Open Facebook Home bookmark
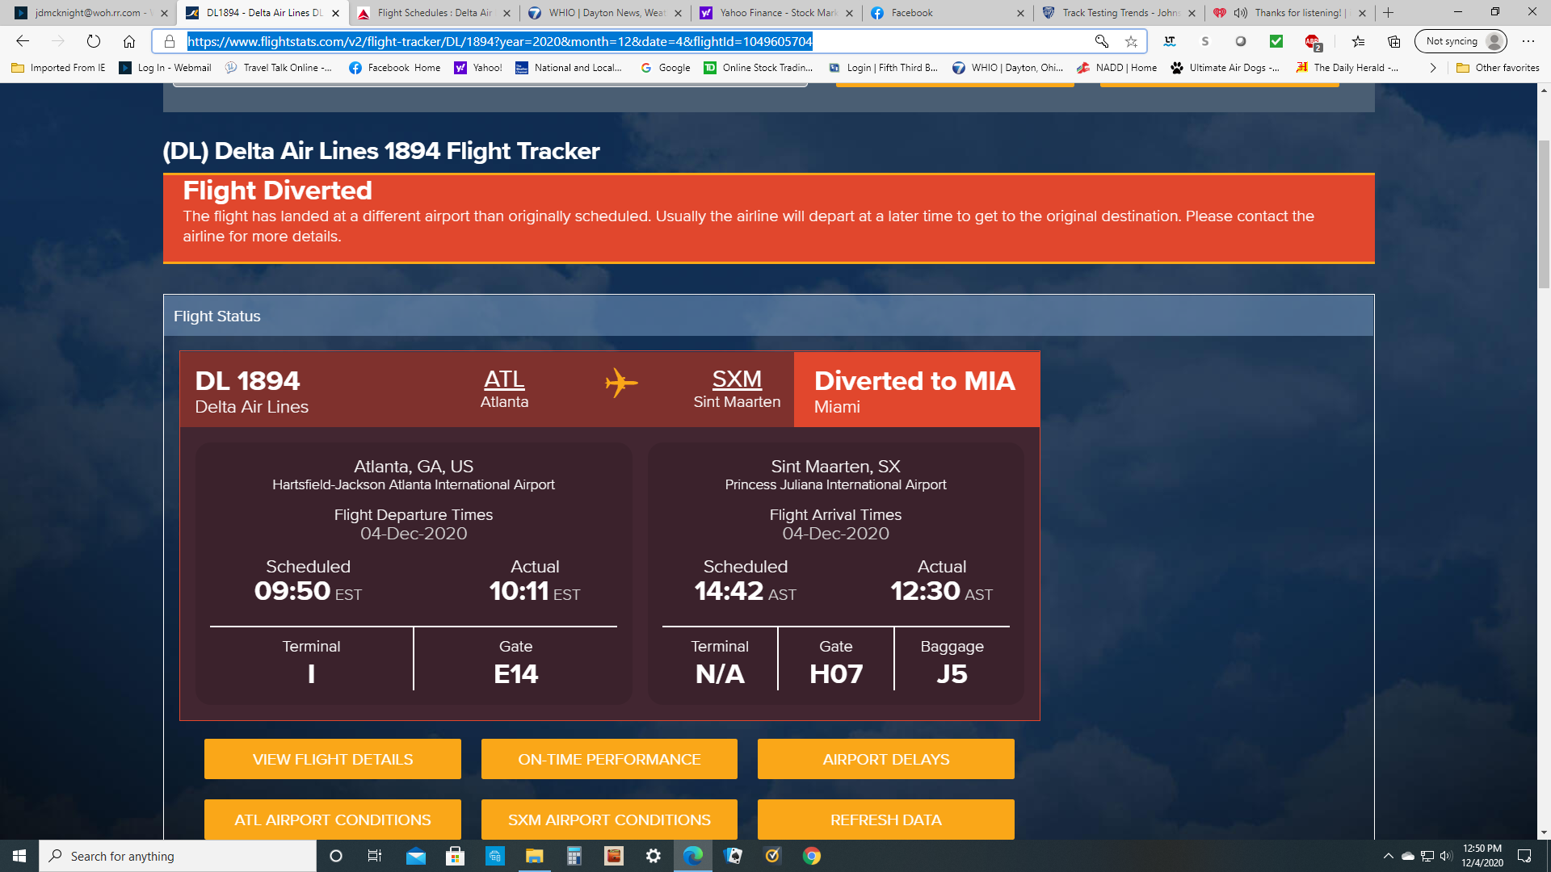 [394, 68]
